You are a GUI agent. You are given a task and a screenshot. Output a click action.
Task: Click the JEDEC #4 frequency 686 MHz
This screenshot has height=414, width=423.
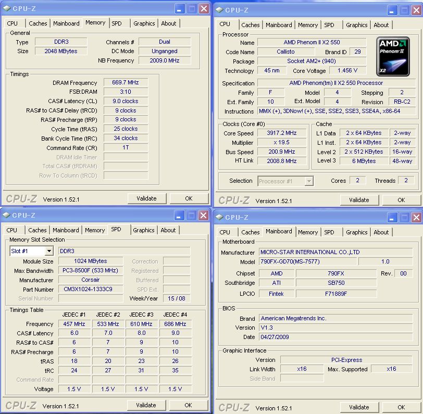(176, 324)
